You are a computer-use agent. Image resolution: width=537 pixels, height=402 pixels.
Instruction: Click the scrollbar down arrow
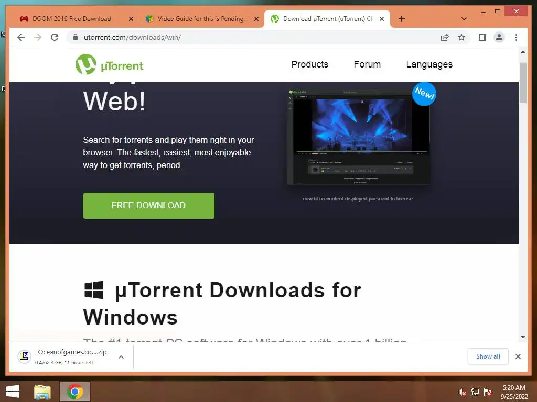pyautogui.click(x=523, y=337)
